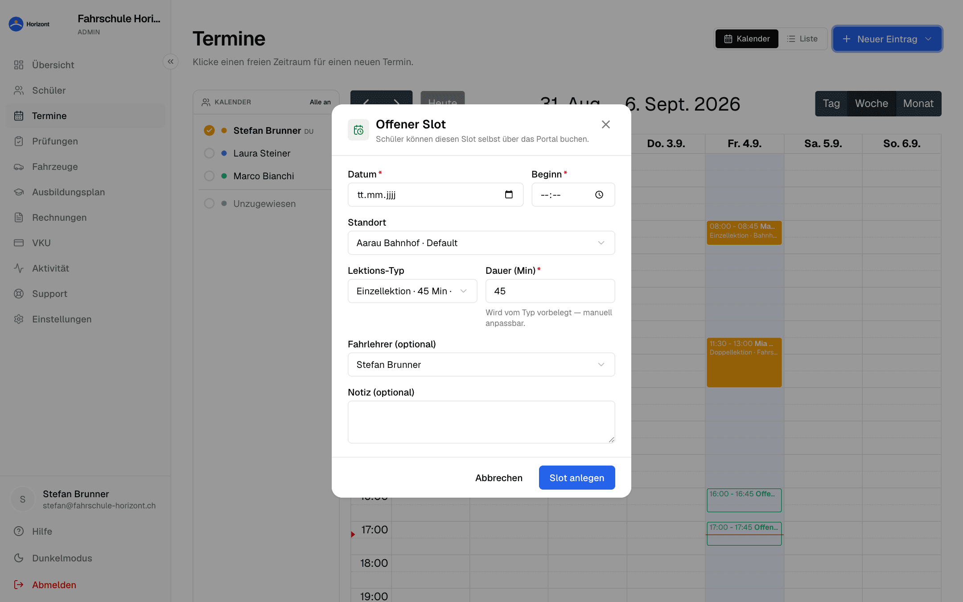Open Termine in the sidebar
This screenshot has height=602, width=963.
click(85, 116)
